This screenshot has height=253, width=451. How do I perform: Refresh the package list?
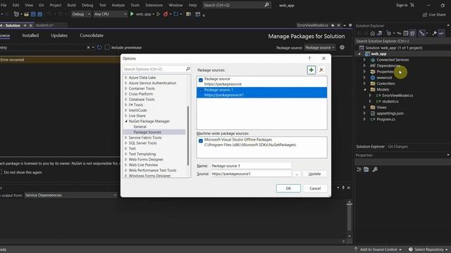point(99,47)
